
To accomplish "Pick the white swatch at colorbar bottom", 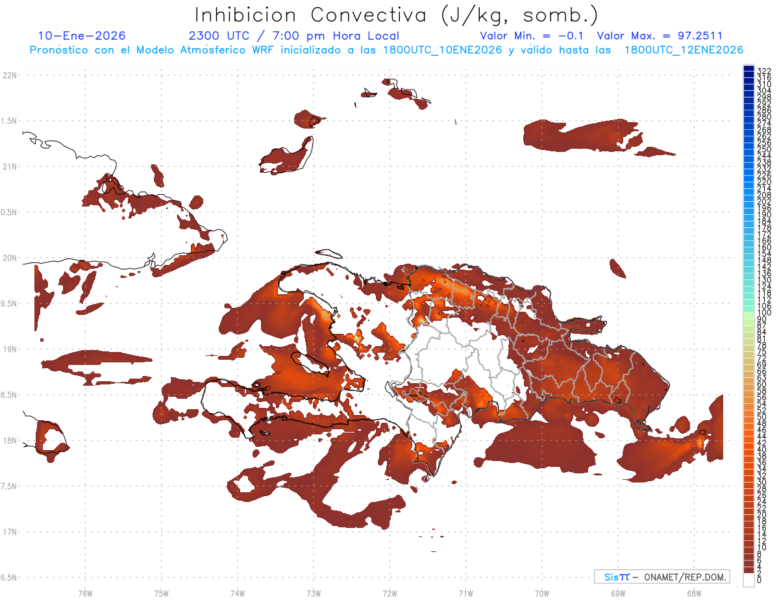I will tap(748, 580).
